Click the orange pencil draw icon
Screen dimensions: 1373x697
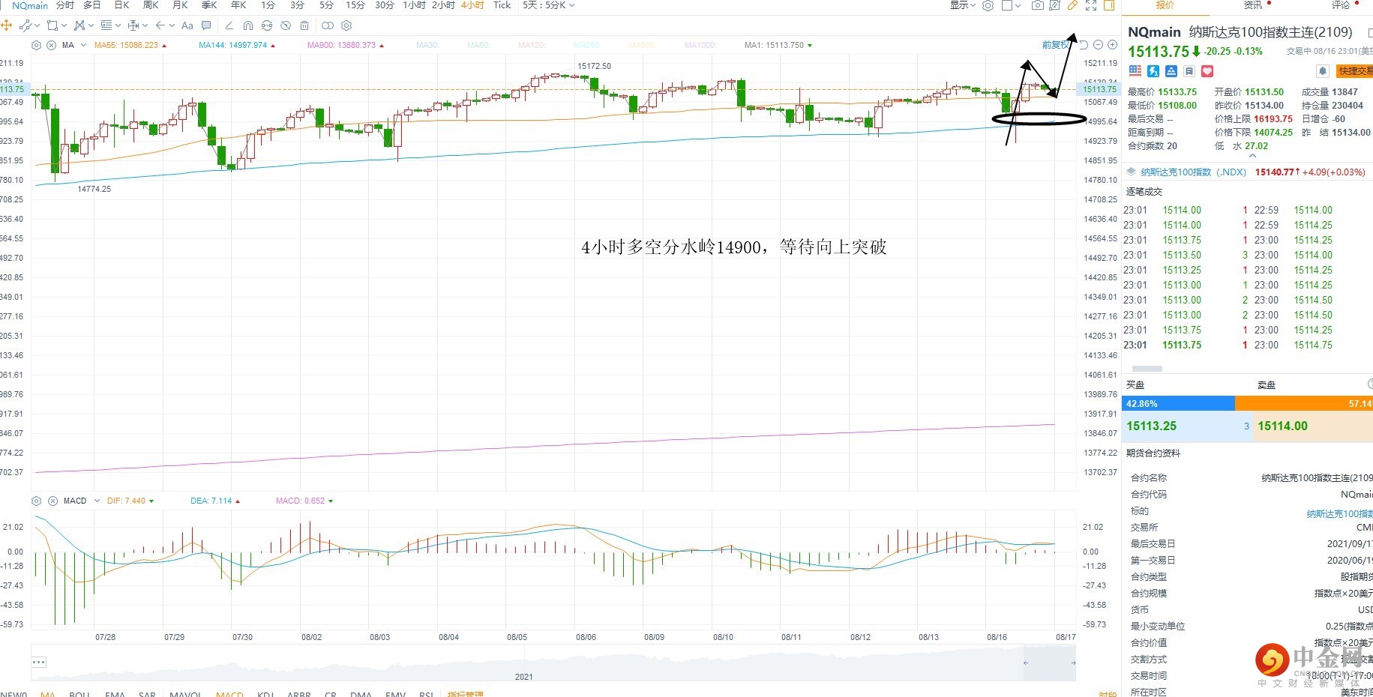point(1072,5)
